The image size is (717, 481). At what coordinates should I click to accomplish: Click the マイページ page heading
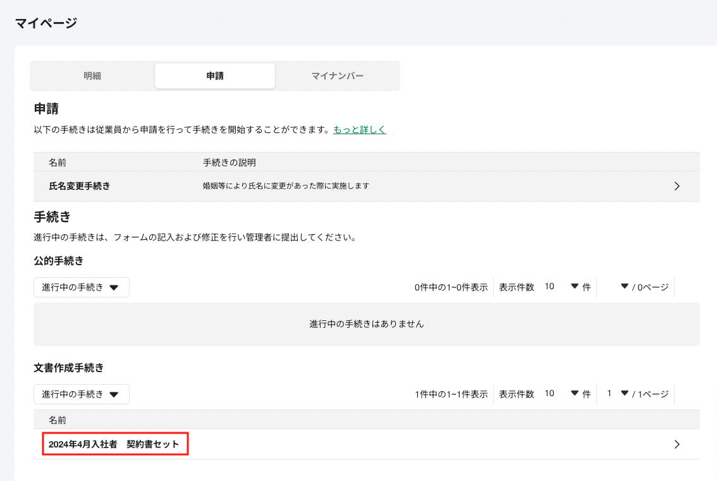tap(46, 23)
